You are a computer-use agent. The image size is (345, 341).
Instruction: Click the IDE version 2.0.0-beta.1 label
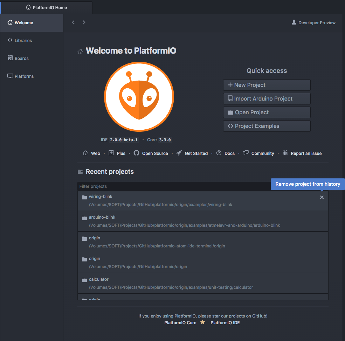(x=124, y=140)
